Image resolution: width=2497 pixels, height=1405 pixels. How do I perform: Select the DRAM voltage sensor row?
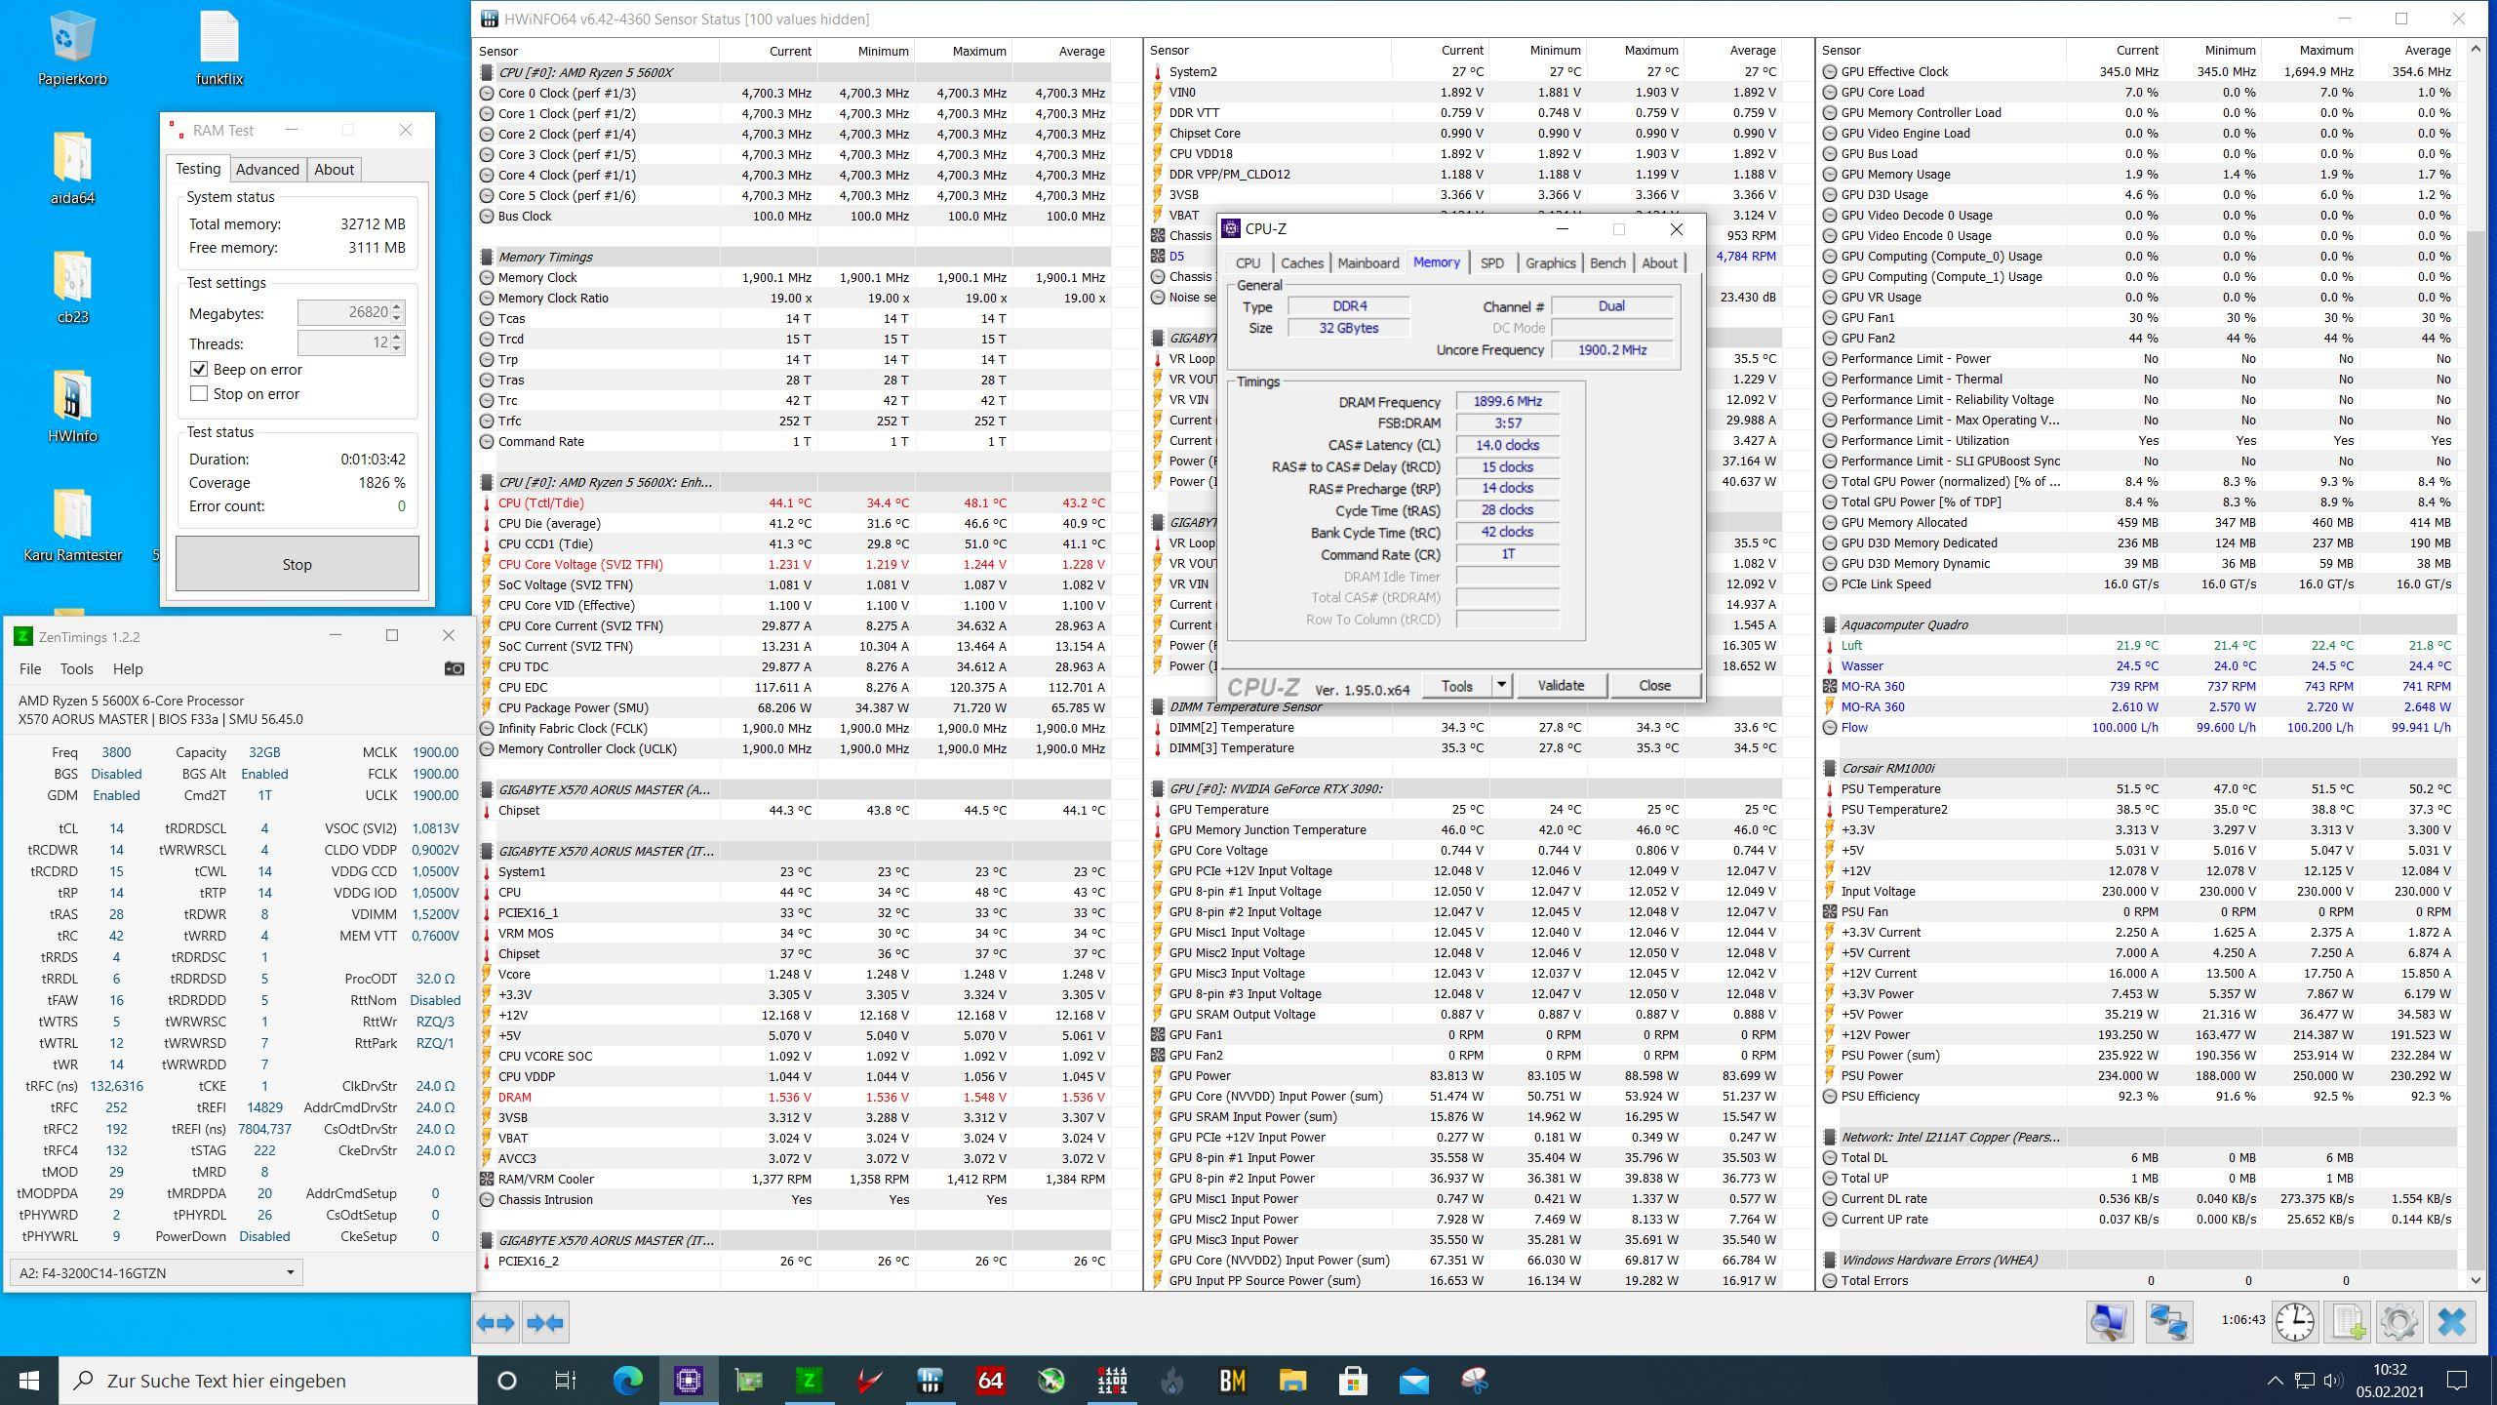click(794, 1097)
